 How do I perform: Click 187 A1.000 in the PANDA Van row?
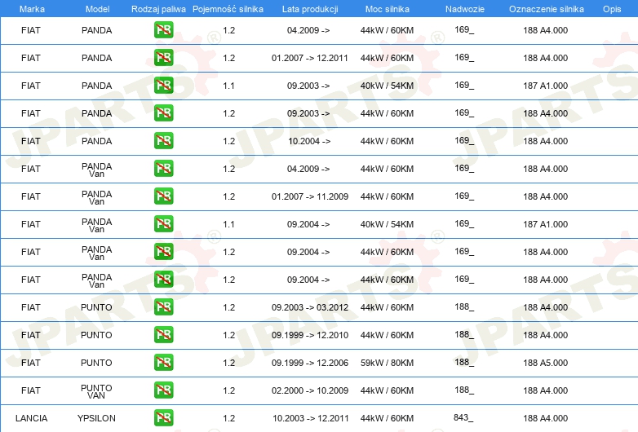545,224
